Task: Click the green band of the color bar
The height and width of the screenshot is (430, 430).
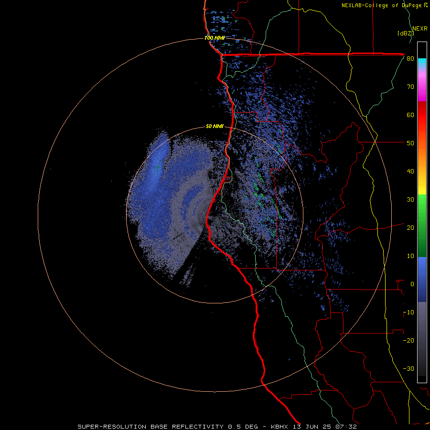Action: [x=422, y=226]
